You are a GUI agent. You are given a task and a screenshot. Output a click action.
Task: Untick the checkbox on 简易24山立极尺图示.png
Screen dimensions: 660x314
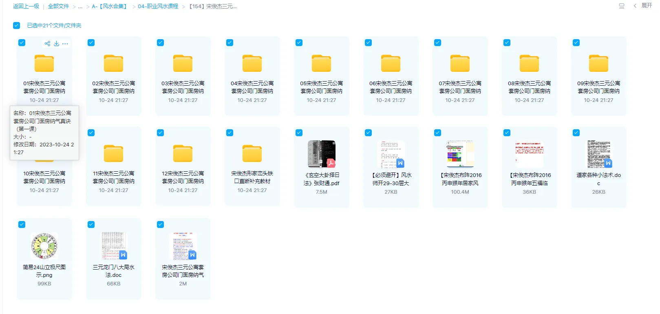(x=22, y=225)
